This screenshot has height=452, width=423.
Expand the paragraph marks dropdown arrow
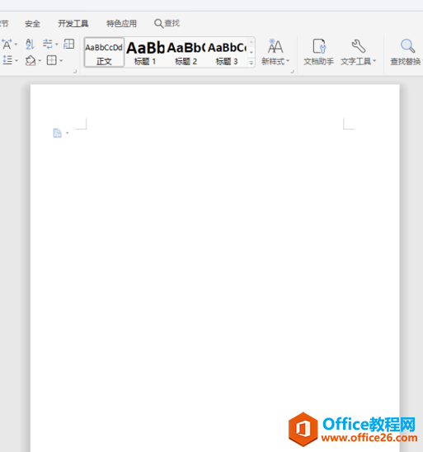56,45
